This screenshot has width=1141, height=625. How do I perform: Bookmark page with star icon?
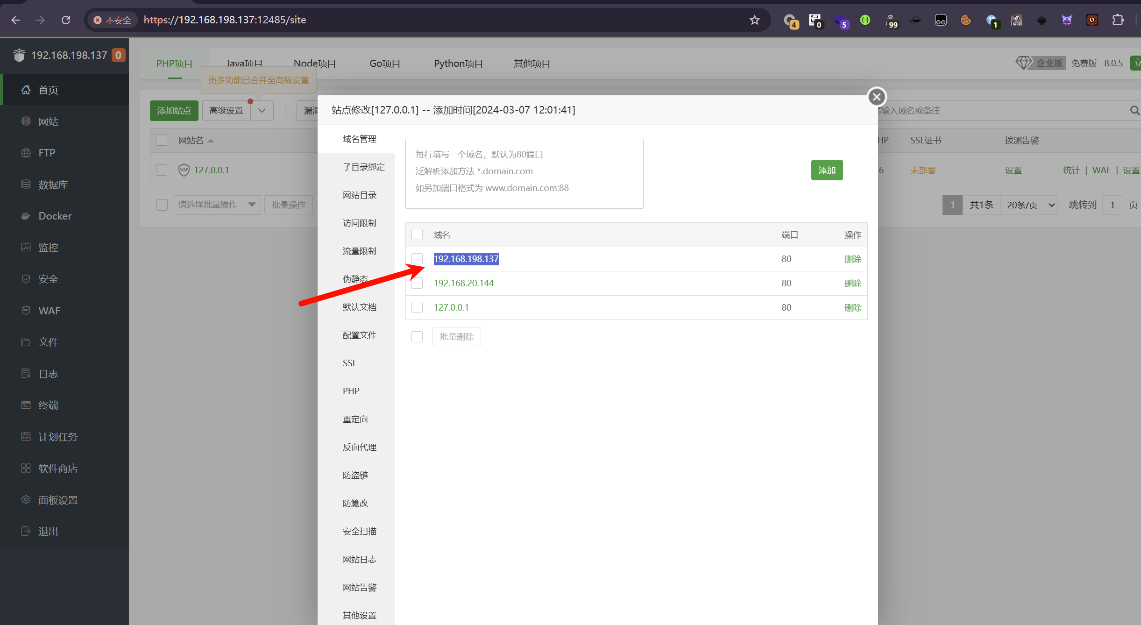[x=754, y=20]
